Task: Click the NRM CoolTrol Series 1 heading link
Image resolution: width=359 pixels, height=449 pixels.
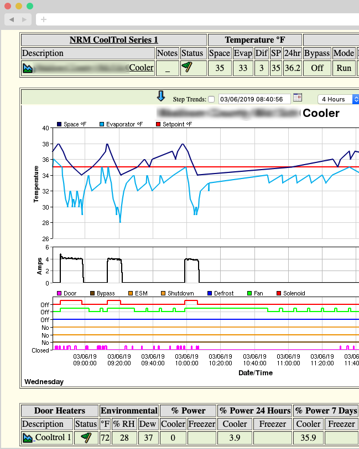Action: [x=114, y=40]
